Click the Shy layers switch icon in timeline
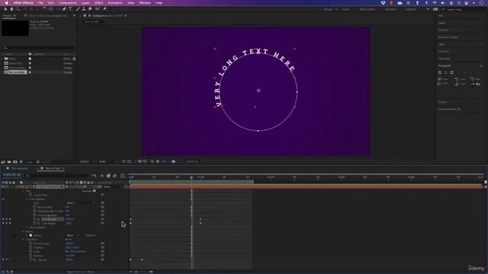488x274 pixels. (102, 176)
